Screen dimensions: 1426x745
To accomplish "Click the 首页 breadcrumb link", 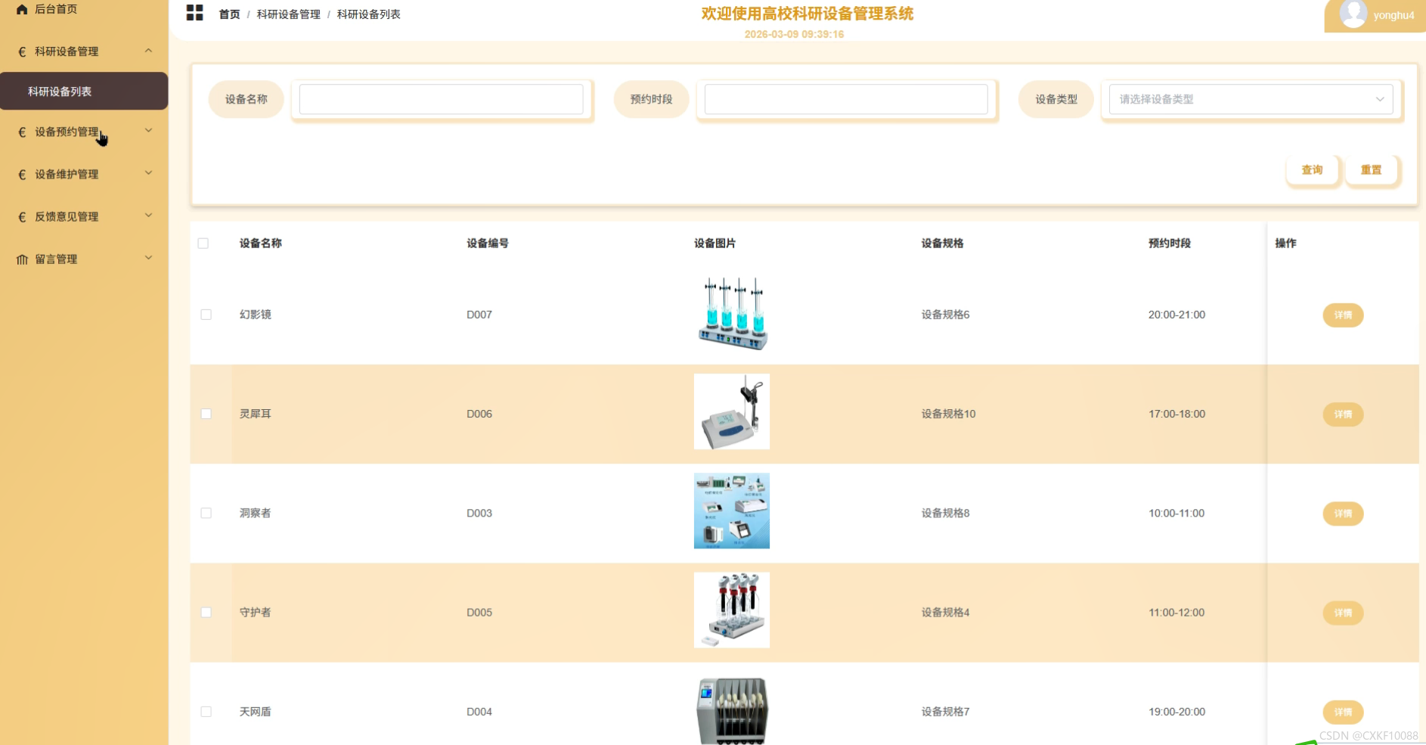I will tap(229, 14).
